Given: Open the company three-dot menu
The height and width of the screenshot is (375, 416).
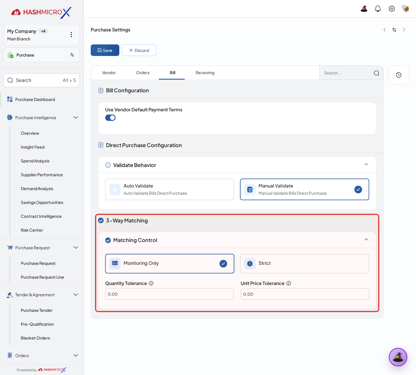Looking at the screenshot, I should click(x=71, y=35).
